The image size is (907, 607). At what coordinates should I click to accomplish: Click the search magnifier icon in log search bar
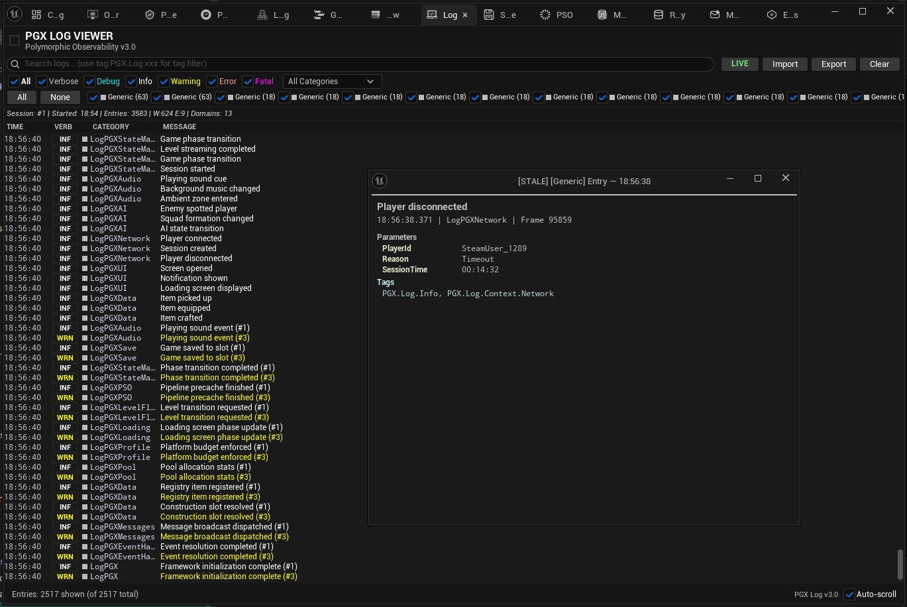(16, 64)
